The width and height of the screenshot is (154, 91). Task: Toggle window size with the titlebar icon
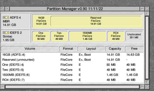click(147, 9)
